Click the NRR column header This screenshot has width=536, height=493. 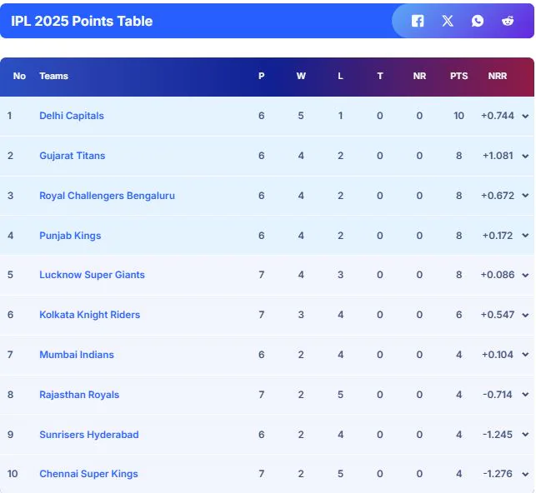(498, 76)
